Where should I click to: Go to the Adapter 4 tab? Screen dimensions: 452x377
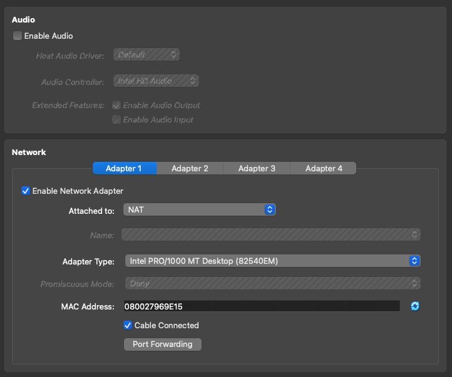click(x=324, y=168)
